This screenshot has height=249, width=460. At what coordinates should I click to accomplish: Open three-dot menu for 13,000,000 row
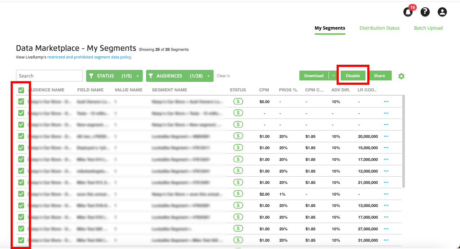click(x=386, y=205)
